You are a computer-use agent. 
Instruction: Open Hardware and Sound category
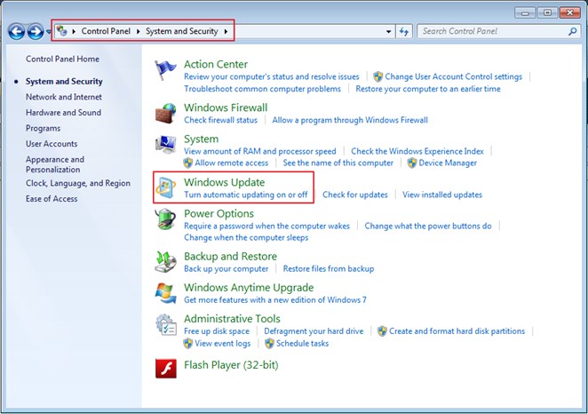tap(63, 113)
